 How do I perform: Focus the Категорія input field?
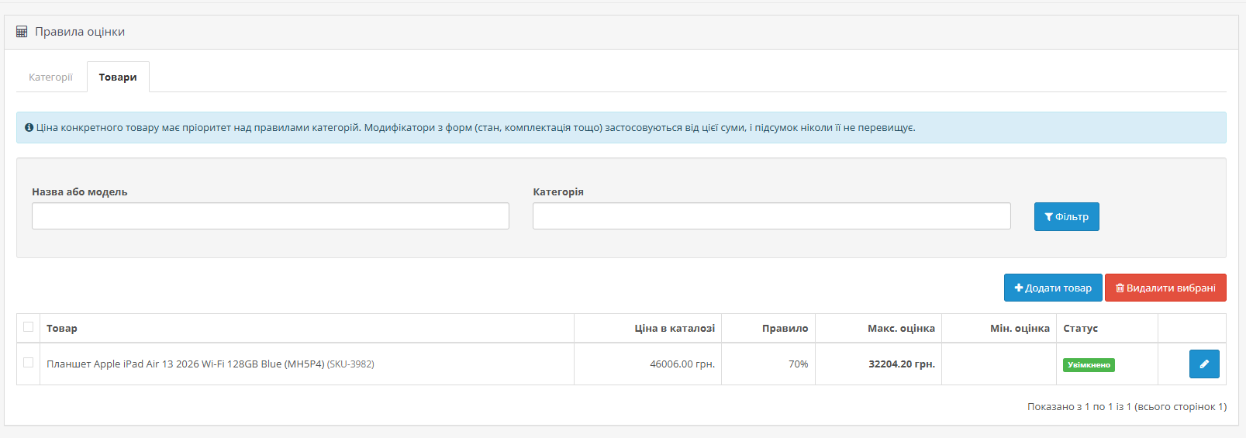[x=771, y=216]
